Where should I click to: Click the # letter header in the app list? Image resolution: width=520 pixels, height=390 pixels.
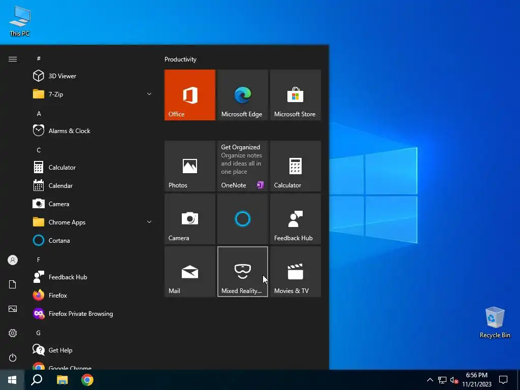click(x=39, y=58)
